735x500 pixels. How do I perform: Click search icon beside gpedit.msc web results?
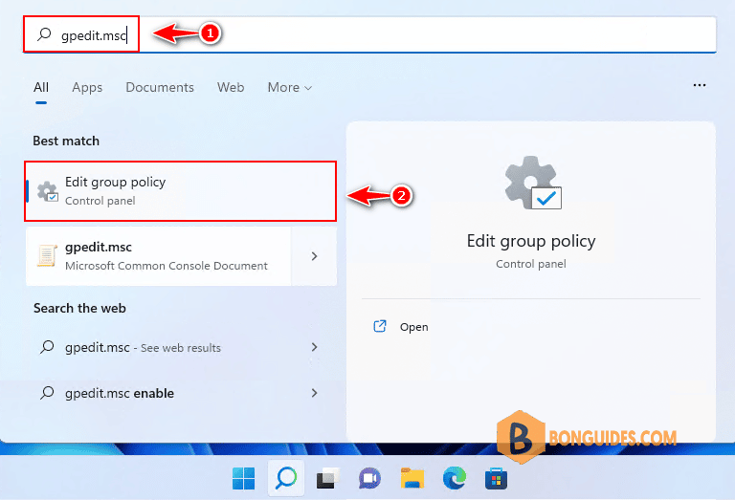point(47,347)
